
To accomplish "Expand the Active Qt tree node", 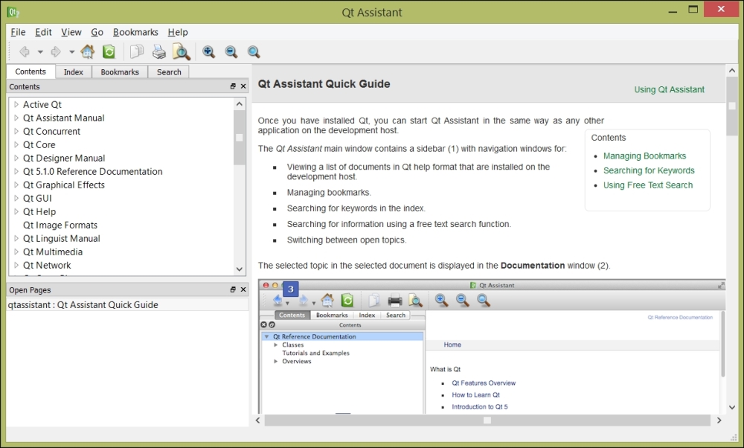I will tap(16, 104).
